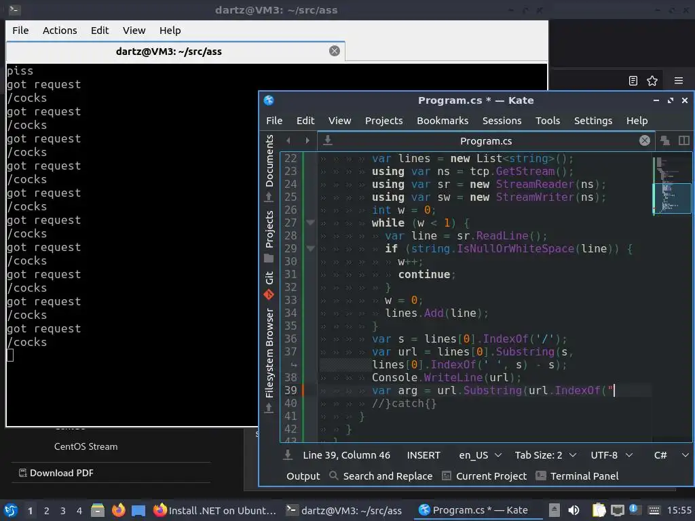
Task: Open the terminal's Edit menu
Action: (x=100, y=30)
